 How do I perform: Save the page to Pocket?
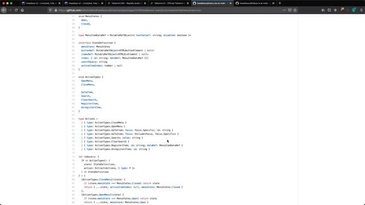(x=290, y=10)
